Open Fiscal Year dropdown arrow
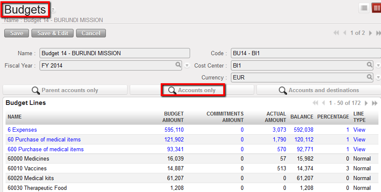This screenshot has width=381, height=192. 188,66
